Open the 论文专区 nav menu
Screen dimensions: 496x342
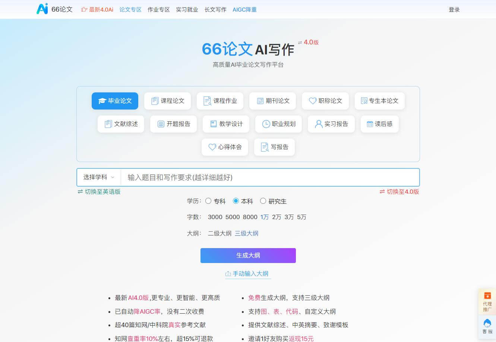point(130,10)
